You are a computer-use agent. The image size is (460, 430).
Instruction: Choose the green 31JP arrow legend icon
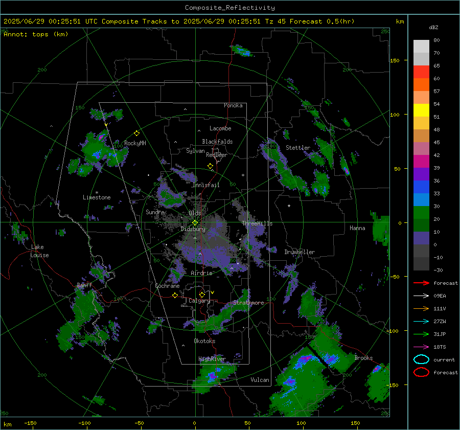click(421, 334)
